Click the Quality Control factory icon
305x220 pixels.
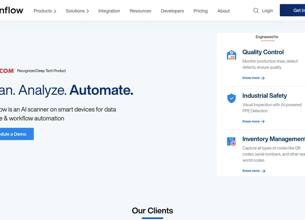[x=231, y=55]
